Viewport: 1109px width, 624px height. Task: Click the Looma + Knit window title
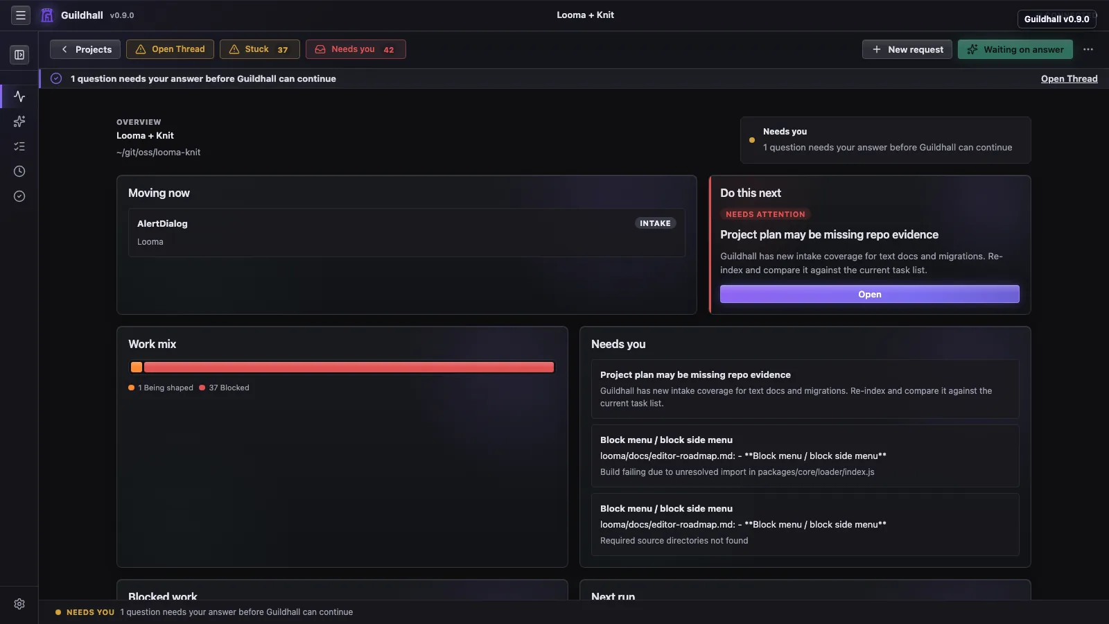[x=585, y=15]
